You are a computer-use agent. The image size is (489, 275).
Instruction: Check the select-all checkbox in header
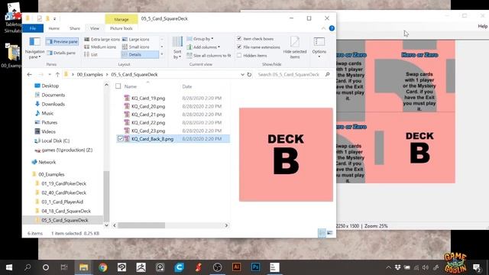[x=118, y=86]
